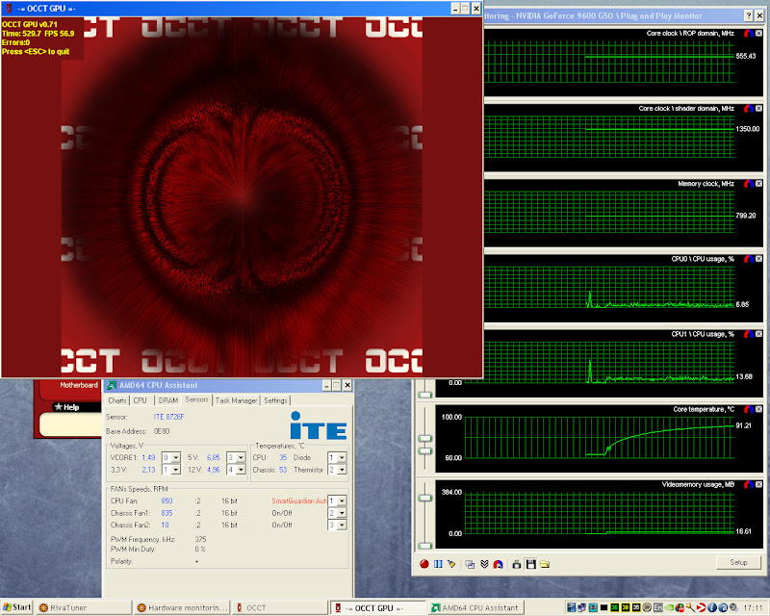Click the upper range slider of Core temperature graph
Screen dimensions: 770x616
pyautogui.click(x=424, y=438)
